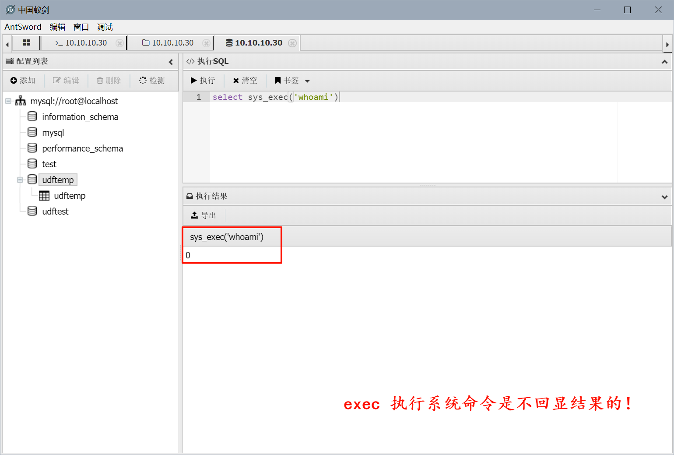Collapse the execution results panel
The image size is (674, 455).
pyautogui.click(x=664, y=197)
